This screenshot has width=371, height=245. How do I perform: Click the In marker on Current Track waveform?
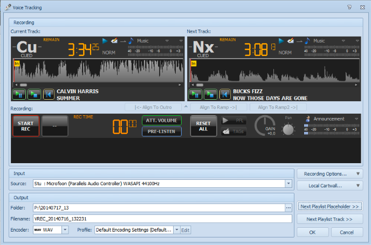17,64
